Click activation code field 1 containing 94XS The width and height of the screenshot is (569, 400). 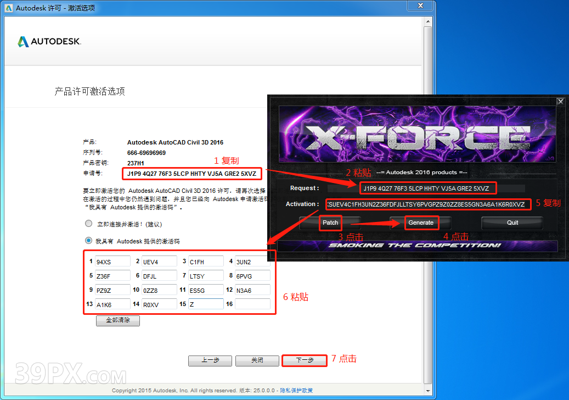point(112,261)
